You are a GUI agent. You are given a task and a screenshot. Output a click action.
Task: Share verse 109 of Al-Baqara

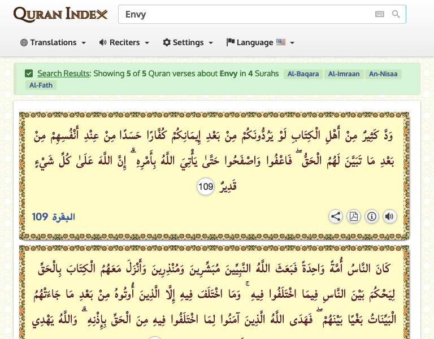pyautogui.click(x=336, y=216)
